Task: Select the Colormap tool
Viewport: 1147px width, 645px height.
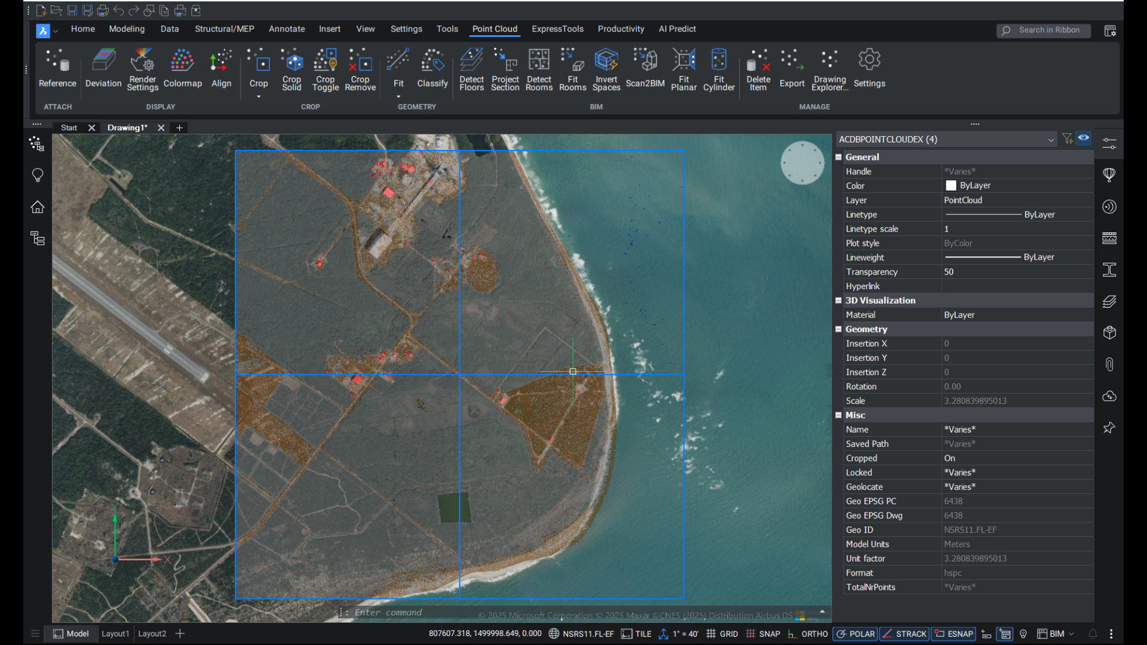Action: [x=182, y=67]
